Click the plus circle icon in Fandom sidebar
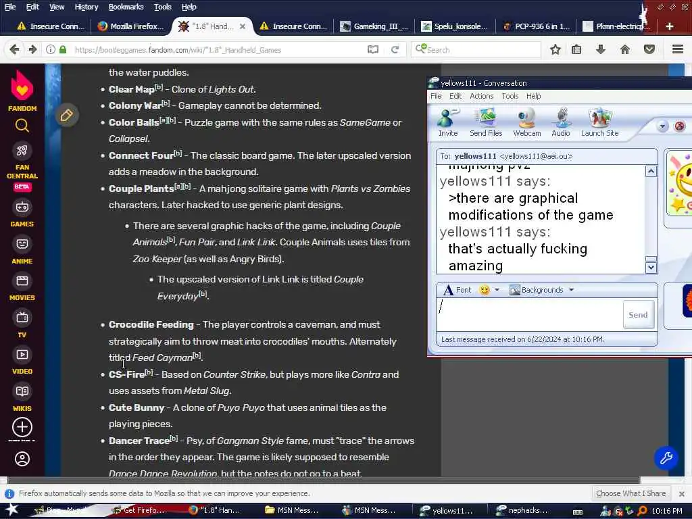This screenshot has width=692, height=519. pyautogui.click(x=22, y=427)
